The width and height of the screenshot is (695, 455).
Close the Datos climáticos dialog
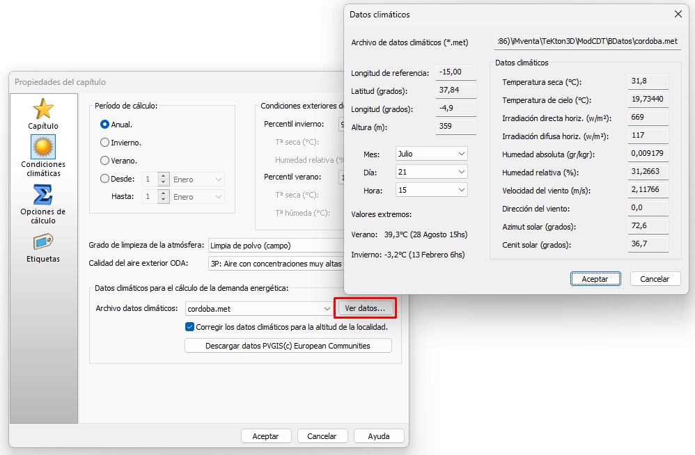click(x=678, y=14)
